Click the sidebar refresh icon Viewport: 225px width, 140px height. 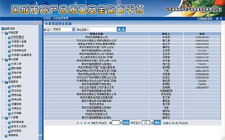(x=39, y=22)
